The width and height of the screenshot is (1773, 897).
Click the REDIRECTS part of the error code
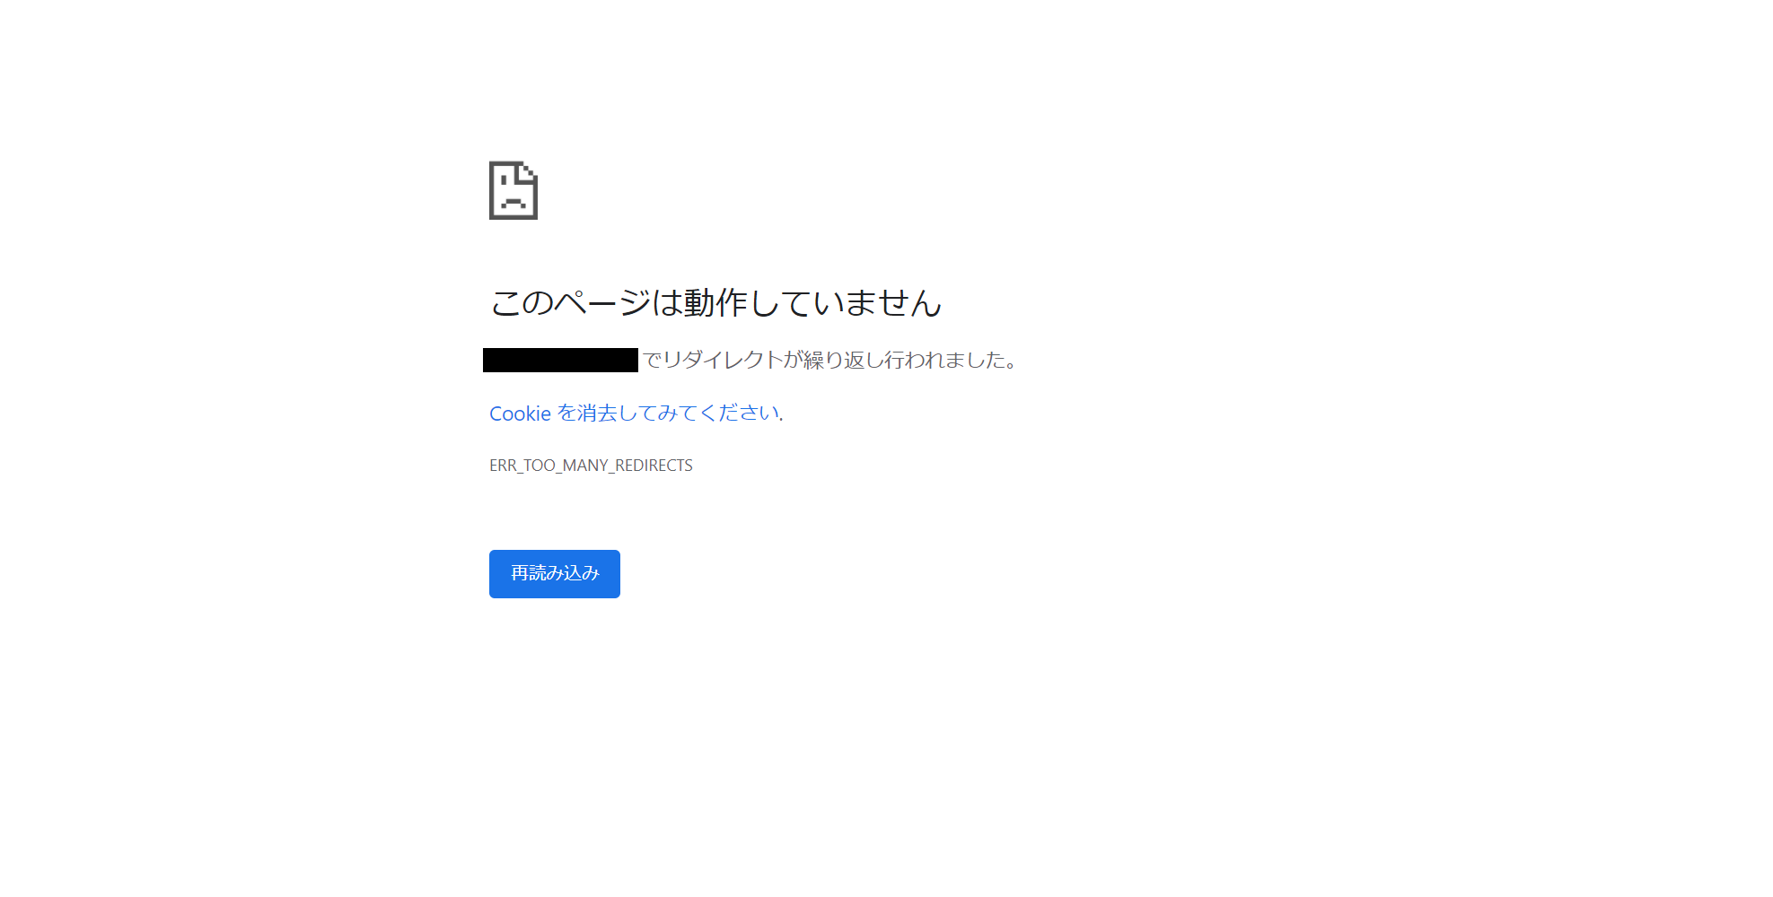pos(654,466)
